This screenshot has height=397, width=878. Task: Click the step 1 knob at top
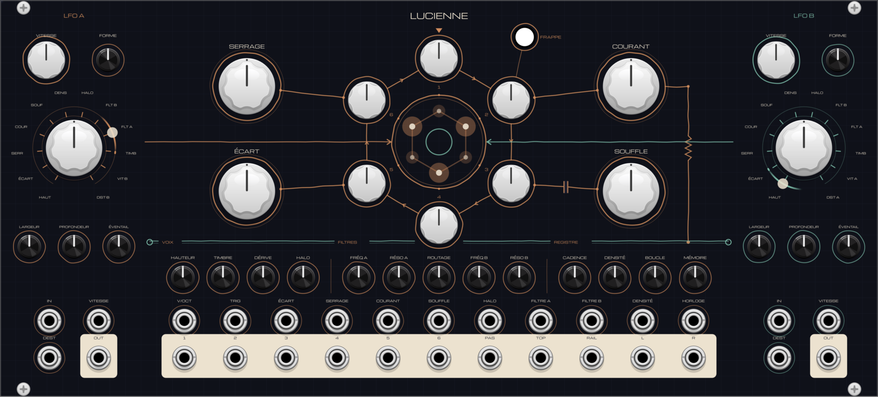click(x=438, y=59)
